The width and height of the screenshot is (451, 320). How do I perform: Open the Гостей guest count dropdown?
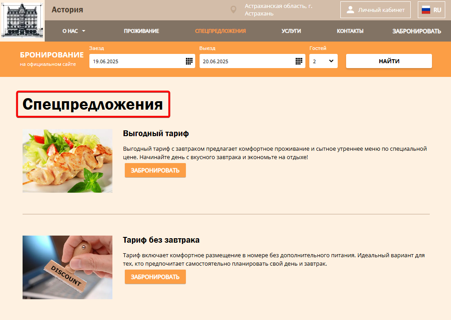pos(323,61)
